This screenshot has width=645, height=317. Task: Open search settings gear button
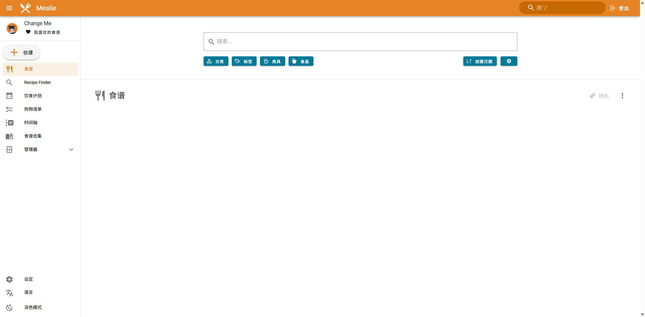[509, 61]
